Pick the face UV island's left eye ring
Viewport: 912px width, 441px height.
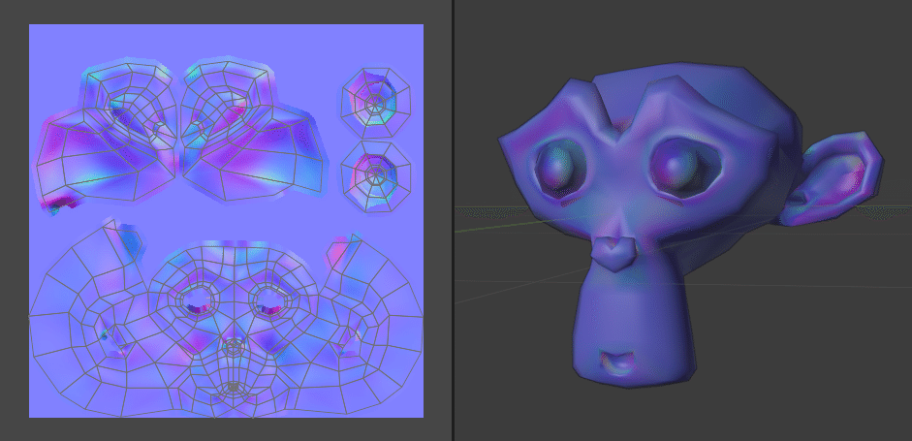197,300
